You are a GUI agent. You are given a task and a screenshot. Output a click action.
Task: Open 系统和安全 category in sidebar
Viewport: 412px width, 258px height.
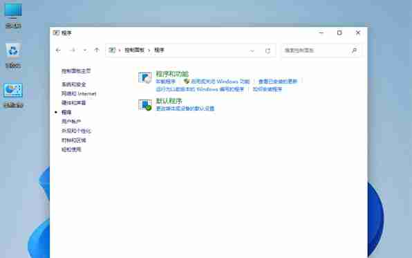pos(73,84)
